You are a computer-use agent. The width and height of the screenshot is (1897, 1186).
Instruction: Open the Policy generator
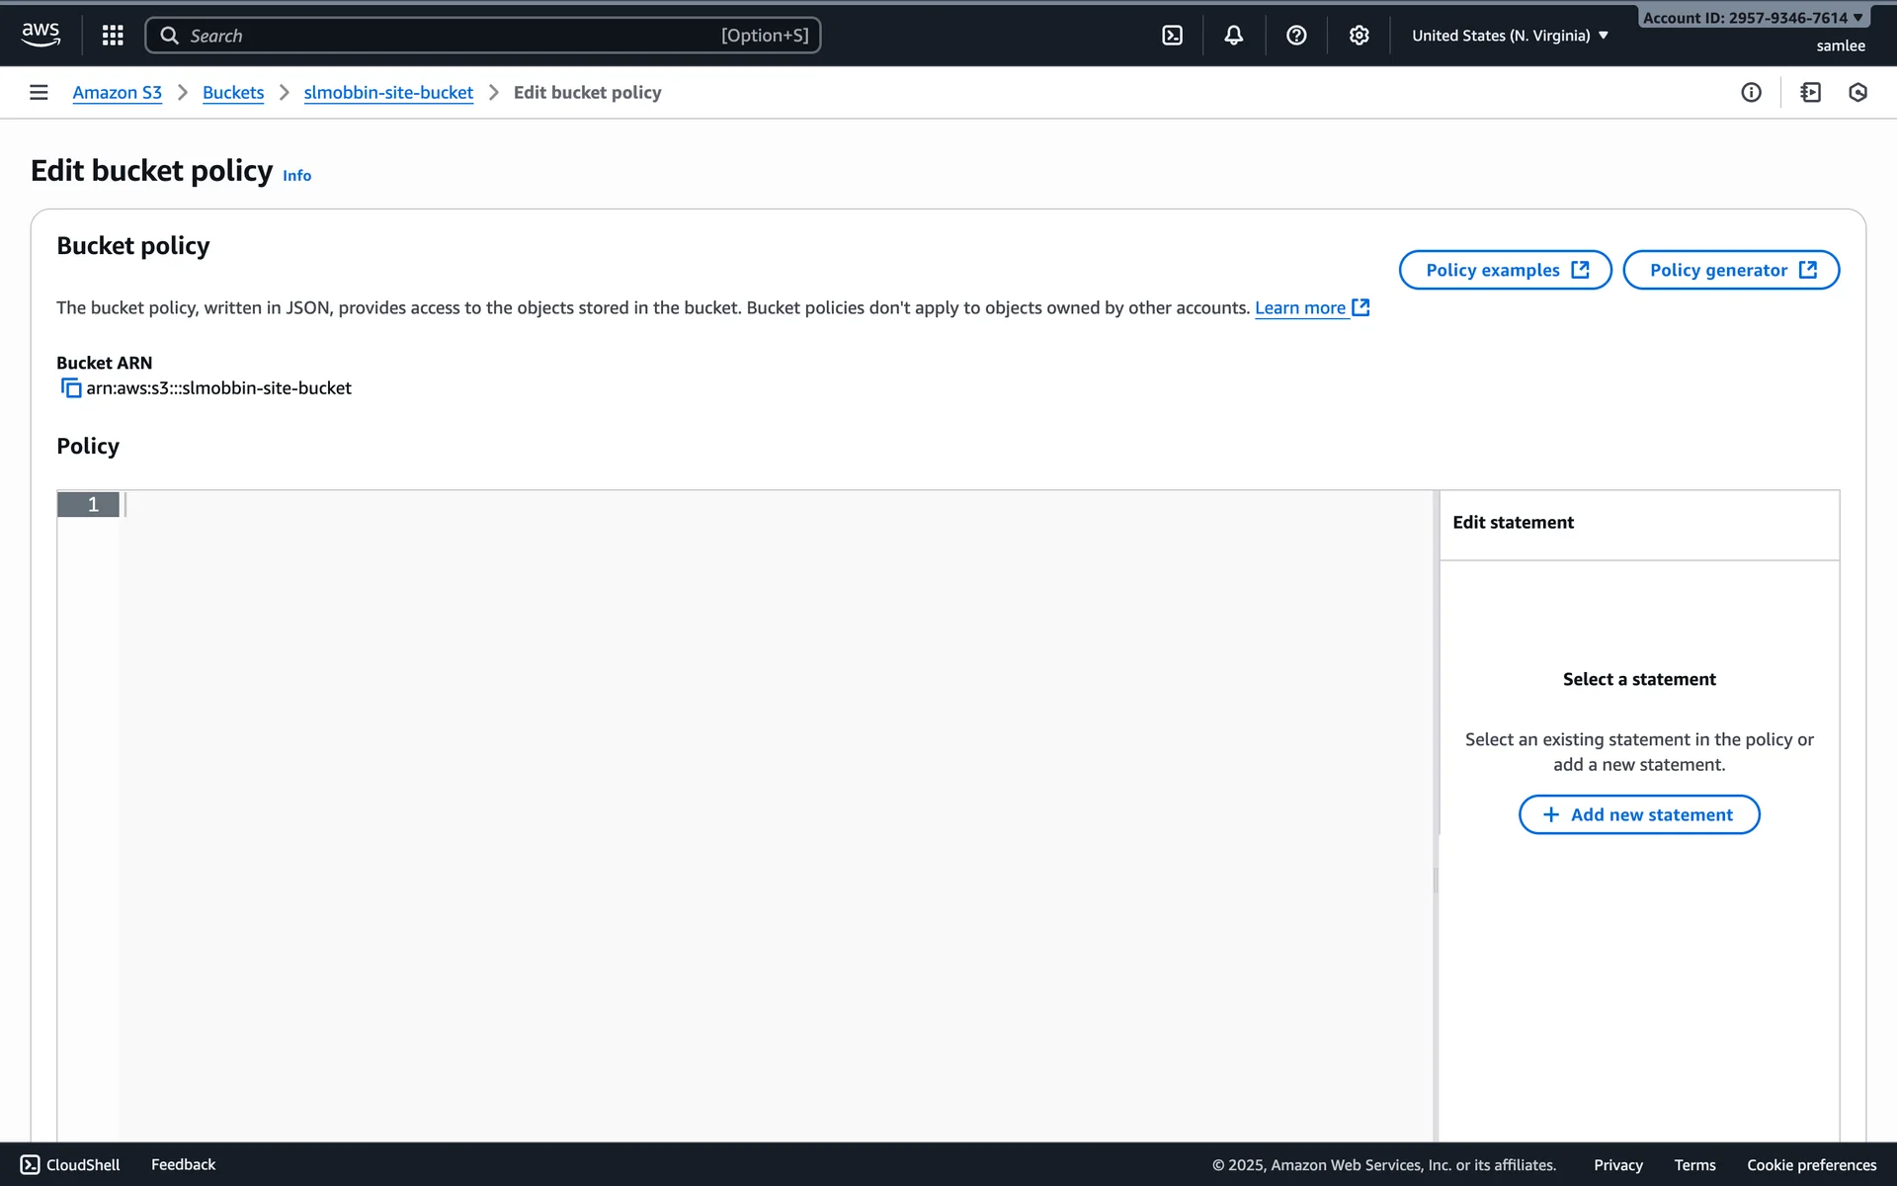(1730, 270)
